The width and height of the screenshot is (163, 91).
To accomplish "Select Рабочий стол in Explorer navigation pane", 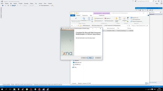I will coord(77,62).
